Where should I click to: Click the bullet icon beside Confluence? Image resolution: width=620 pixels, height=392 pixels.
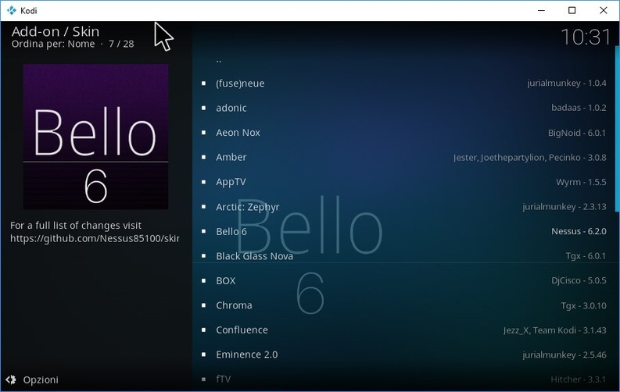click(x=203, y=330)
